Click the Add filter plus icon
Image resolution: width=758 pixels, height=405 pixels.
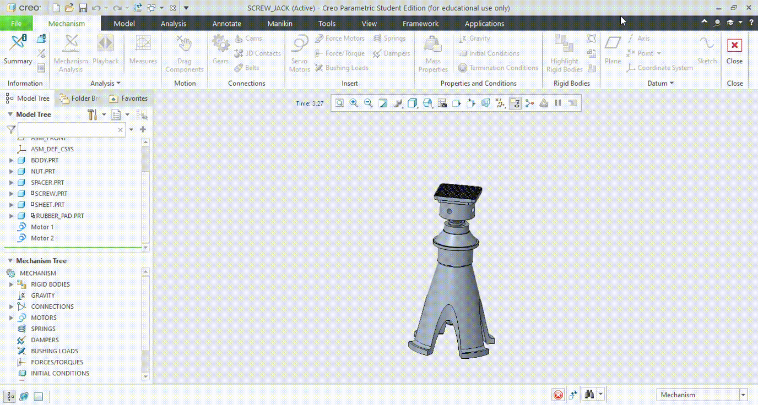click(143, 129)
